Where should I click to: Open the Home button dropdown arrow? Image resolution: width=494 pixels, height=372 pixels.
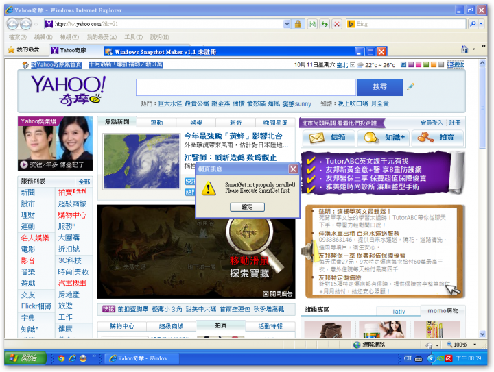coord(474,49)
